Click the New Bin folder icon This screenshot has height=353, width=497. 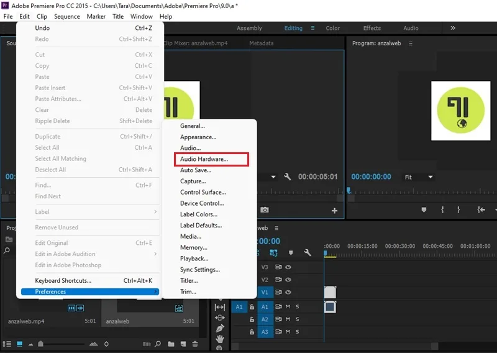(171, 344)
